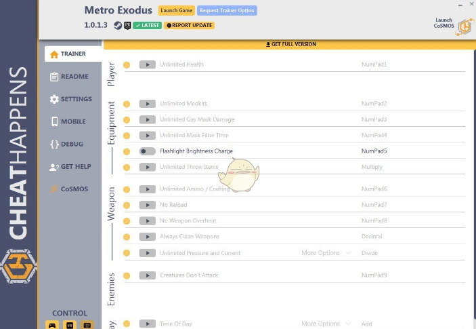Select the keyboard control icon
Viewport: 476px width, 329px height.
87,325
